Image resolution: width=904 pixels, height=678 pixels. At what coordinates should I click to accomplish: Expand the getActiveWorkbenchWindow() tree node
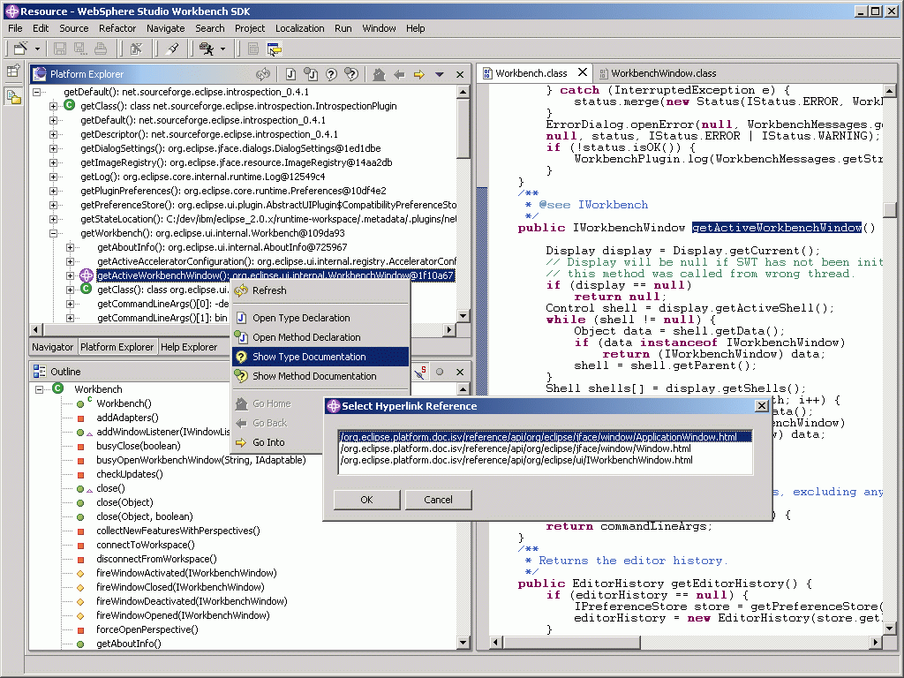pyautogui.click(x=70, y=275)
